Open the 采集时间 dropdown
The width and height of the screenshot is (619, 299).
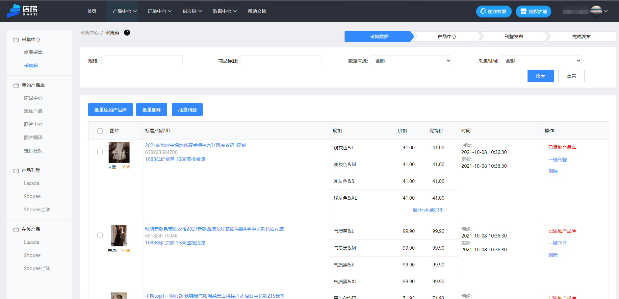(x=541, y=61)
